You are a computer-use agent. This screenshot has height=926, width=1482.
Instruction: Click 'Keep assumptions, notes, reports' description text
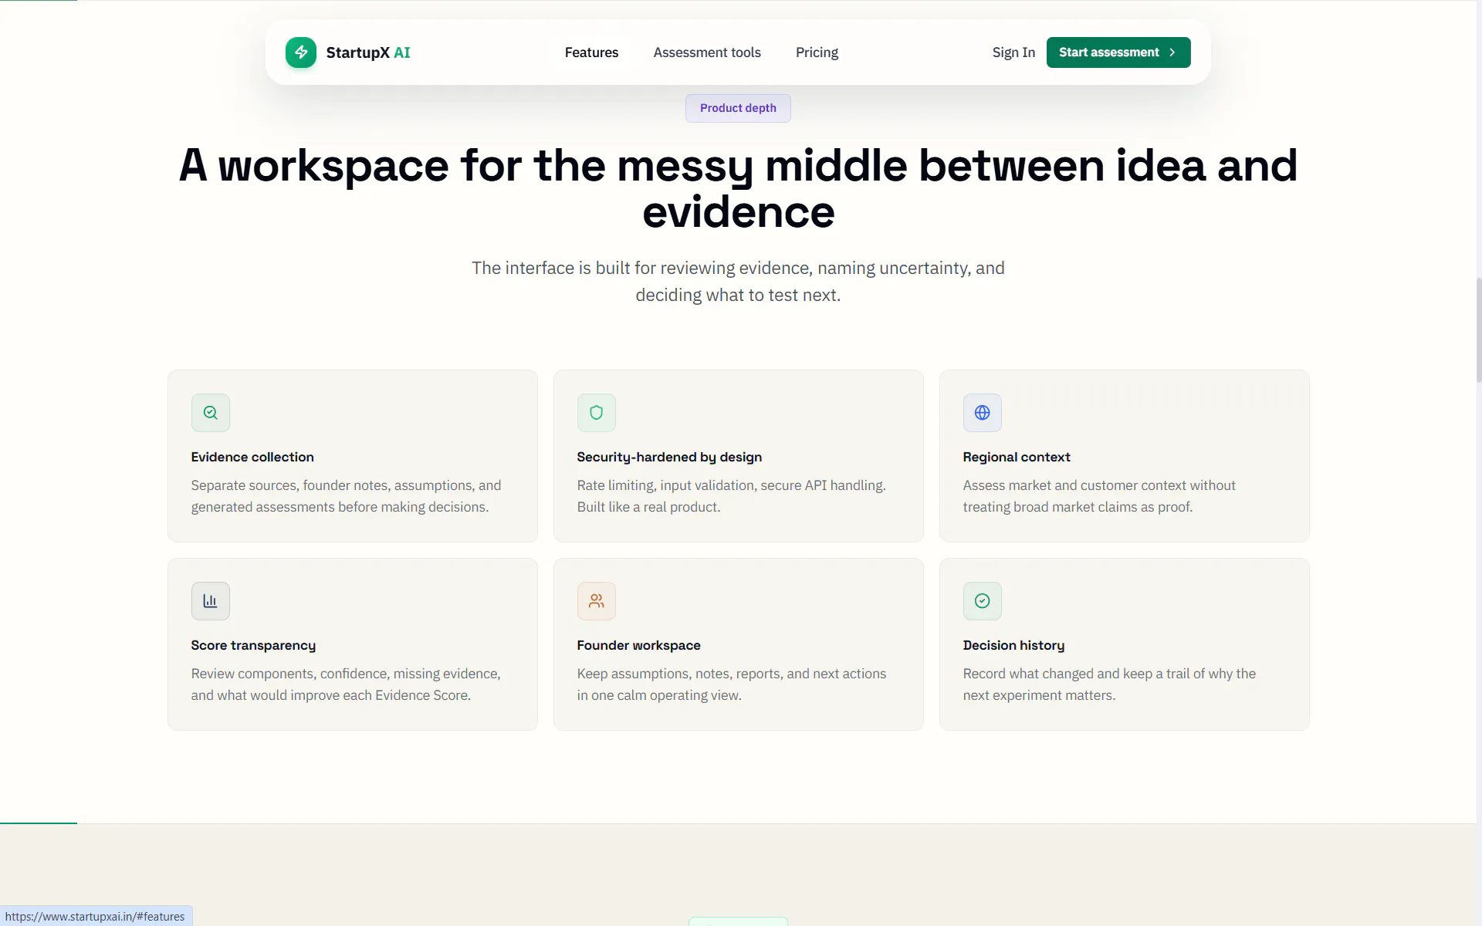pos(731,684)
